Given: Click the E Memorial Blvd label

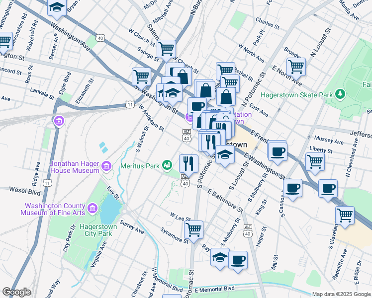Looking at the screenshot, I should tap(215, 289).
